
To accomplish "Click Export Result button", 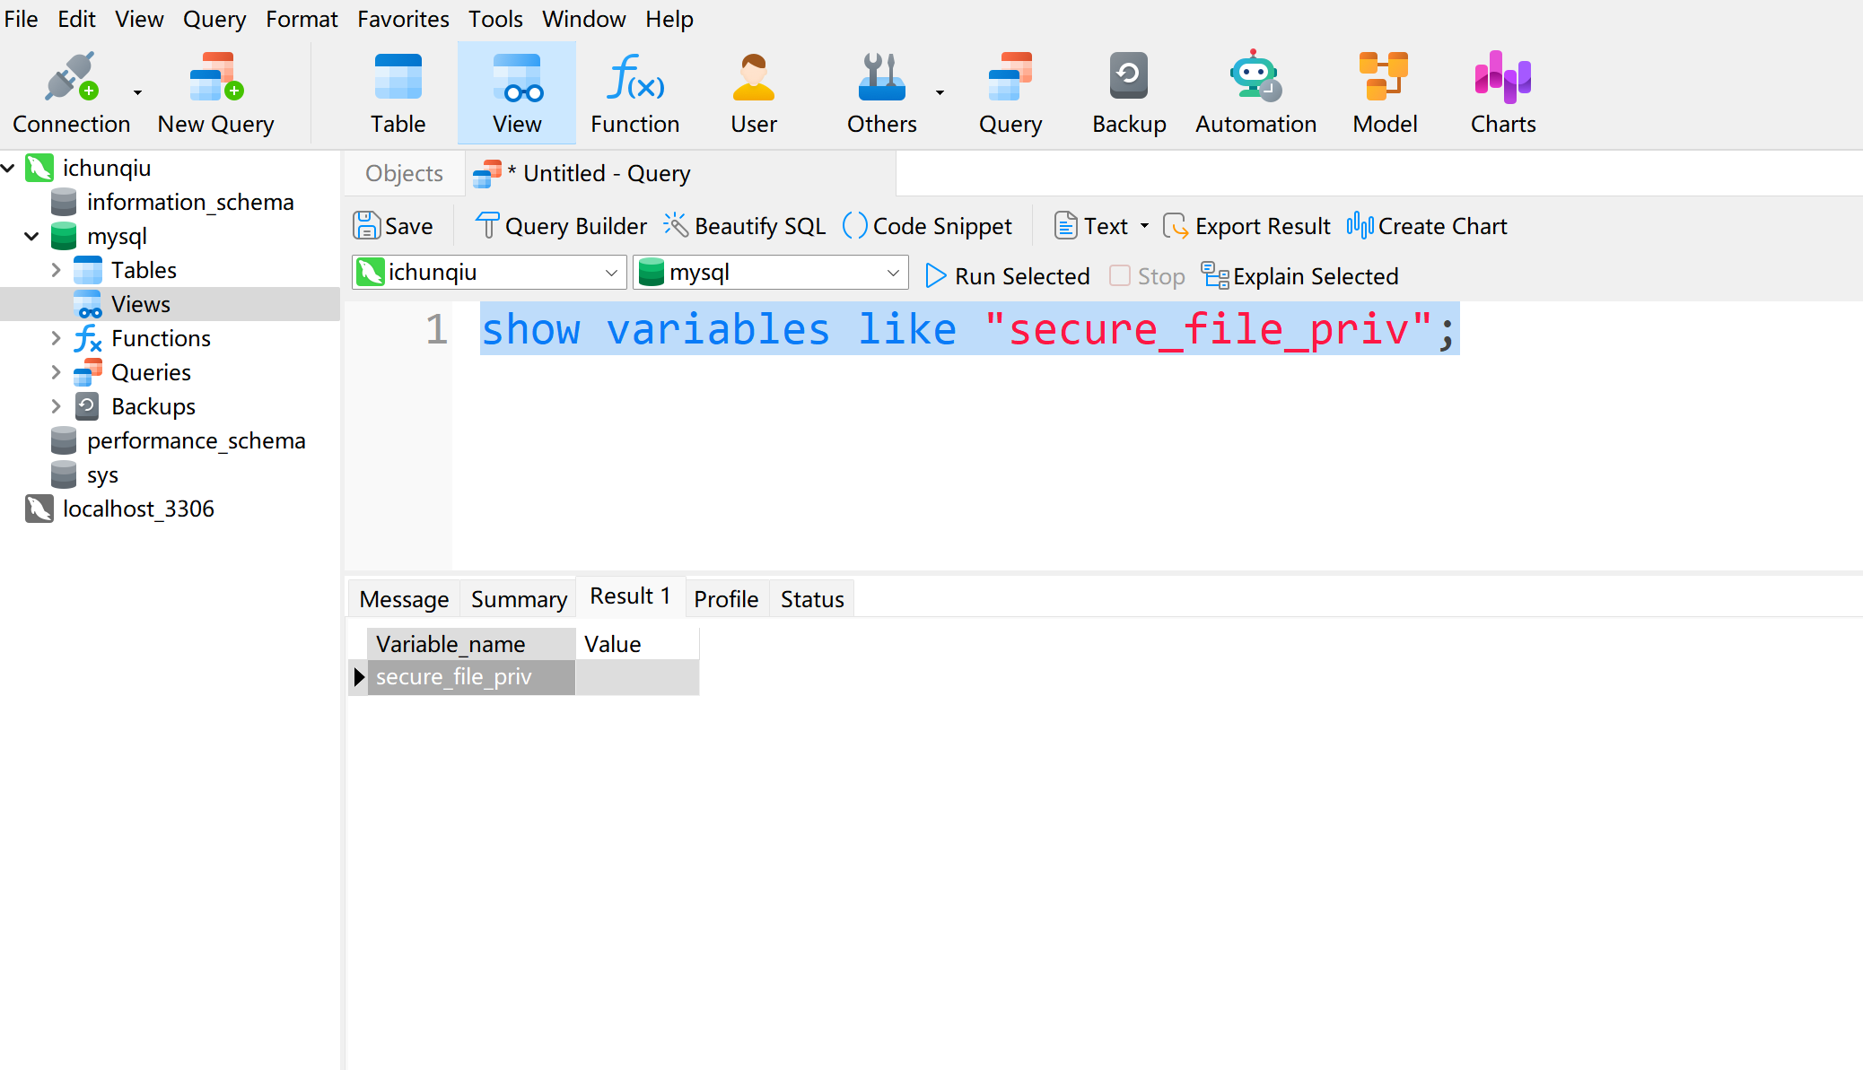I will click(1247, 226).
